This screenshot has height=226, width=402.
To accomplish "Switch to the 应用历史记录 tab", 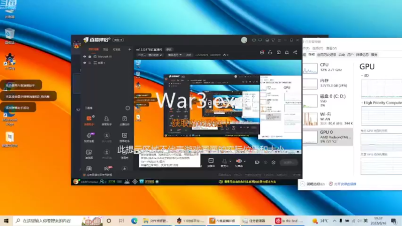I will point(326,55).
